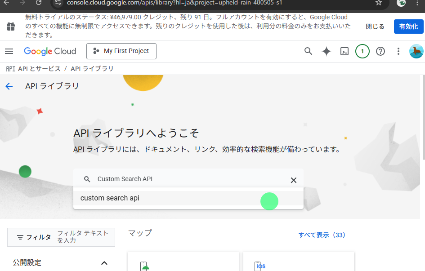Open the hamburger navigation menu
This screenshot has height=271, width=425.
[9, 51]
